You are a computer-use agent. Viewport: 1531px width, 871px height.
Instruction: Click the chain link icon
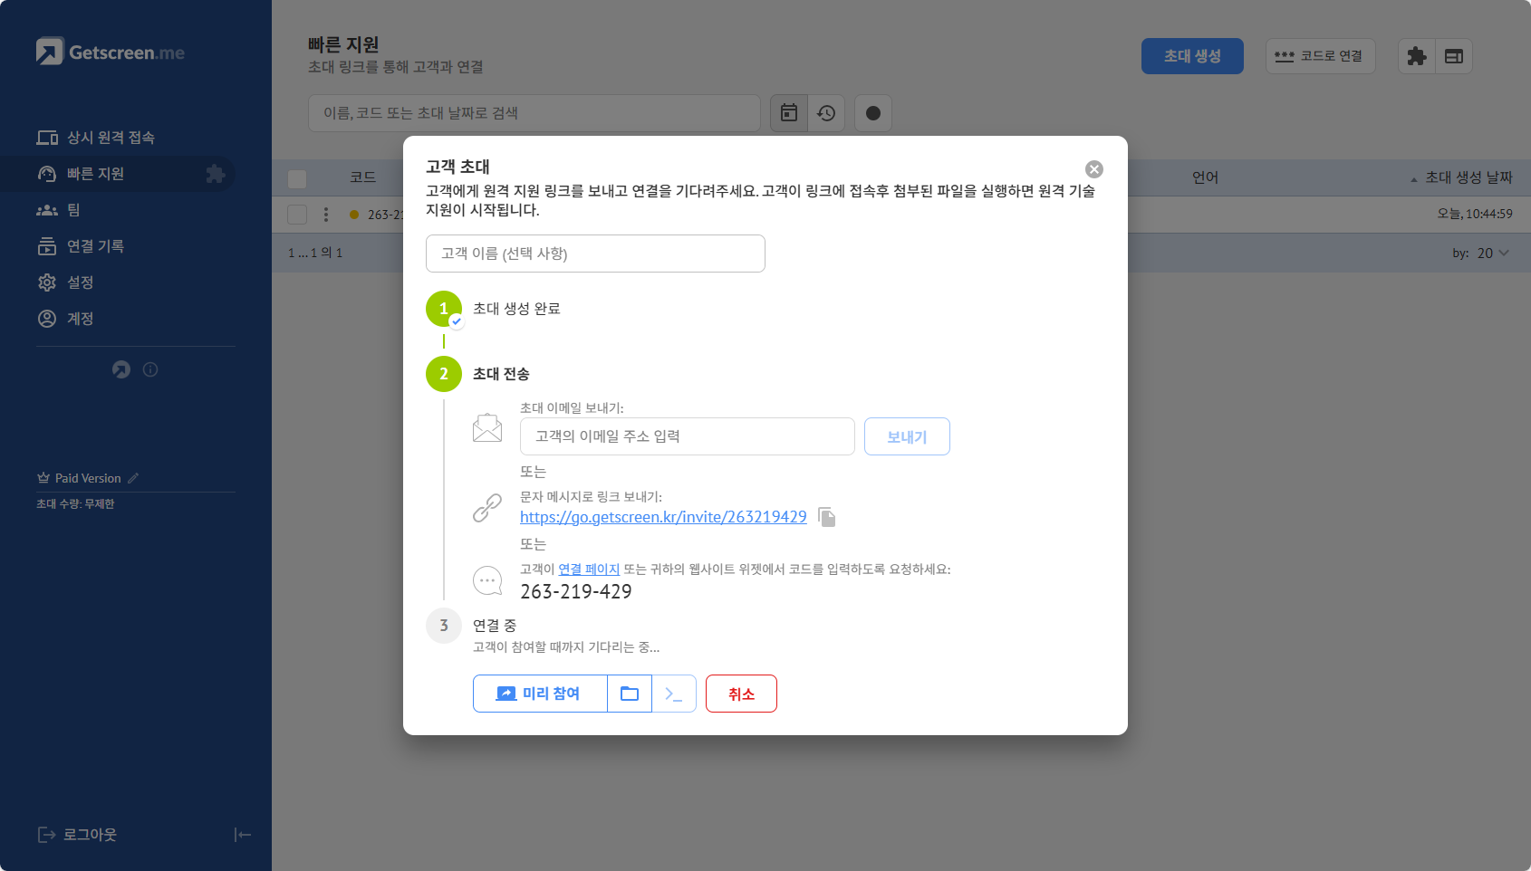click(487, 508)
